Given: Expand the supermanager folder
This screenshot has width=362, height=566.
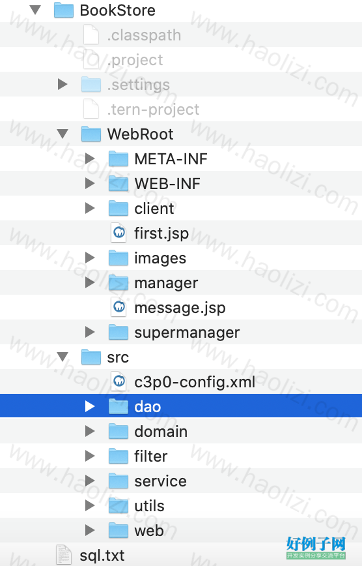Looking at the screenshot, I should click(x=90, y=332).
